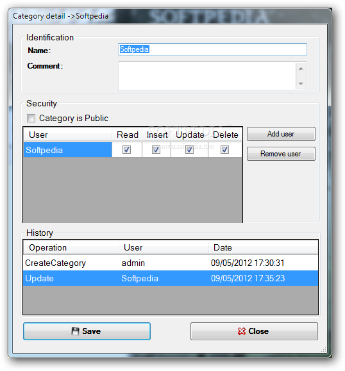Click the red X icon on Close
Image resolution: width=345 pixels, height=371 pixels.
pos(242,331)
